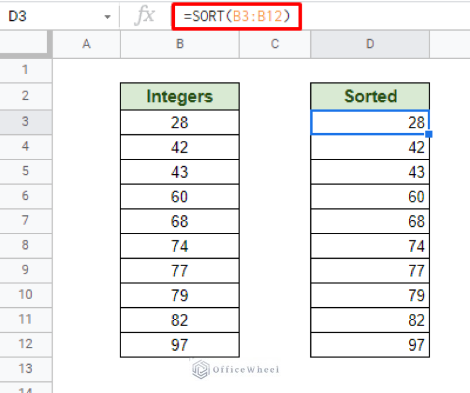Select empty cell C3
The height and width of the screenshot is (393, 470).
(x=275, y=123)
